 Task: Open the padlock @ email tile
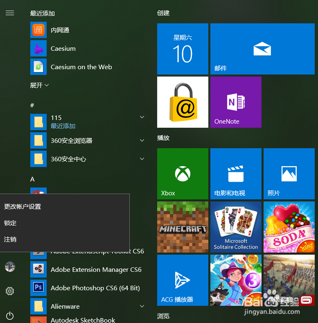tap(183, 102)
